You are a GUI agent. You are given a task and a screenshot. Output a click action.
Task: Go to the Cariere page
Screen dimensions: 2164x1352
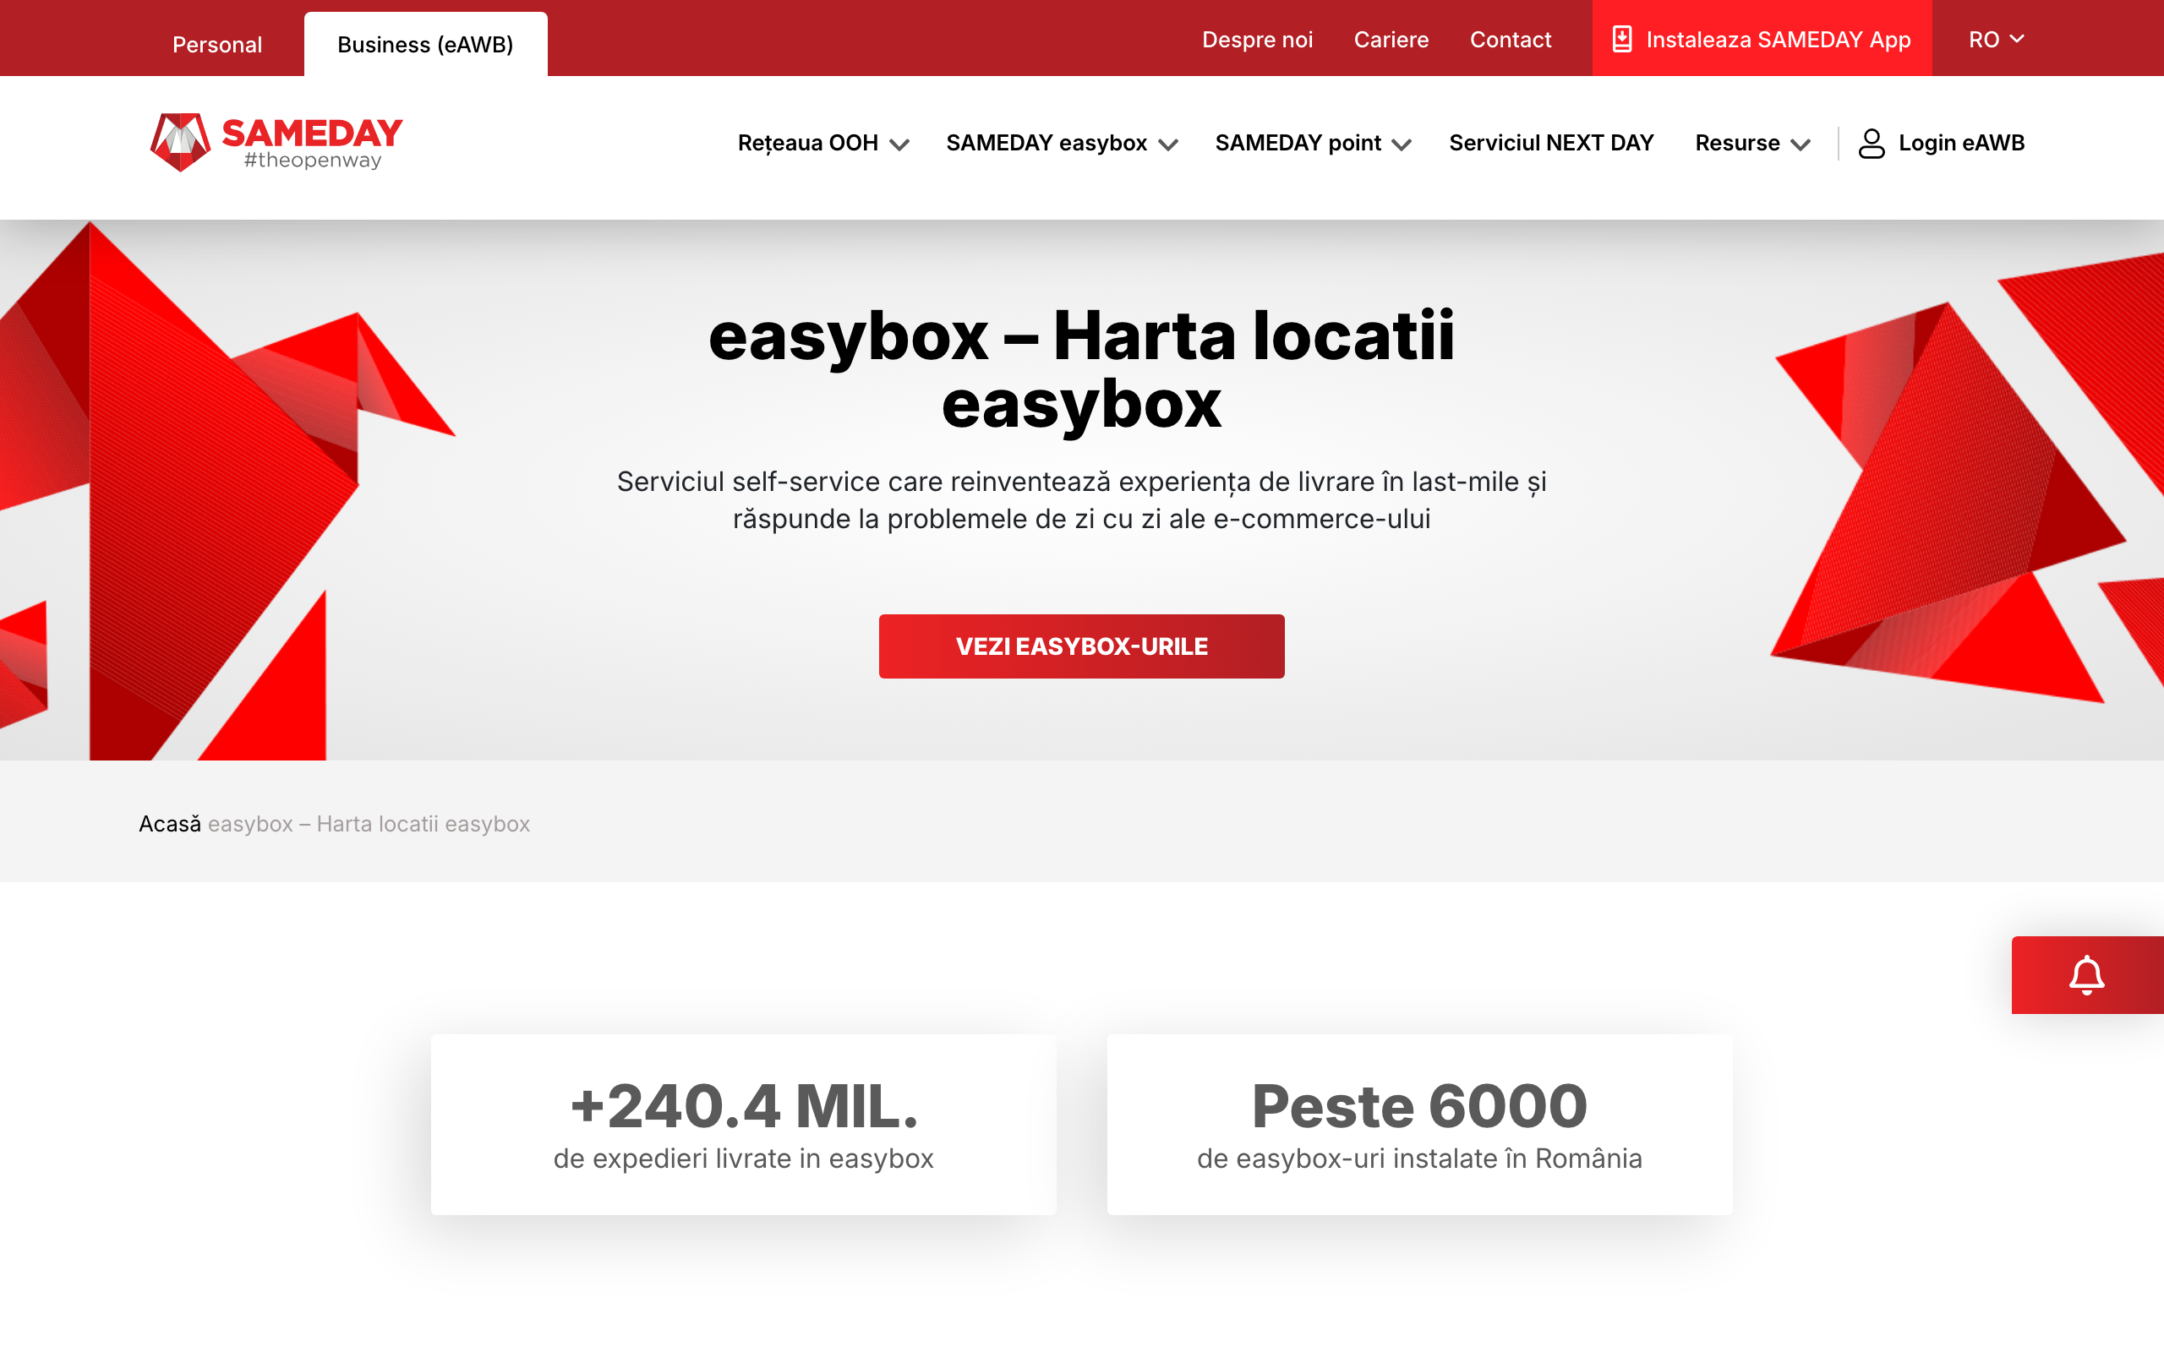(1391, 40)
